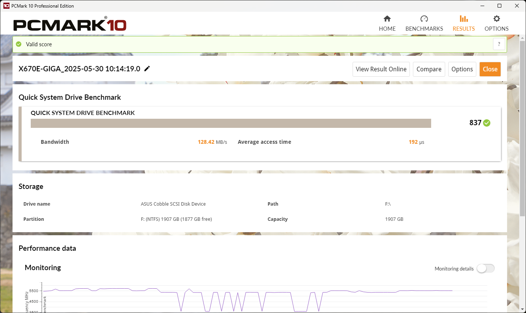Open the Home section icon
Image resolution: width=526 pixels, height=313 pixels.
[387, 19]
